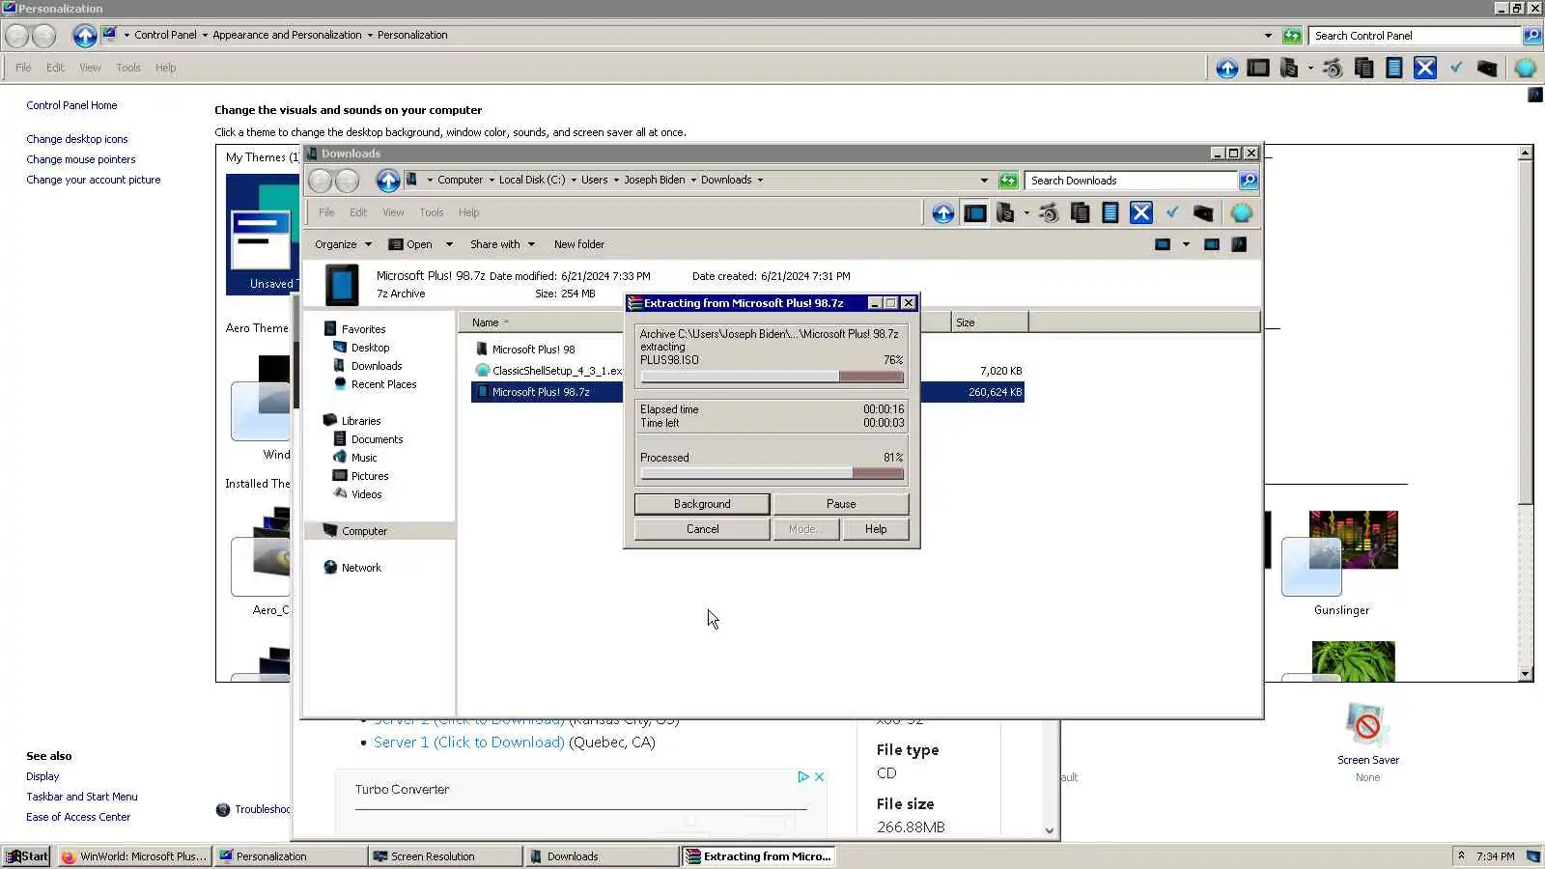Viewport: 1545px width, 869px height.
Task: Select the Gunslinger theme thumbnail
Action: click(x=1341, y=553)
